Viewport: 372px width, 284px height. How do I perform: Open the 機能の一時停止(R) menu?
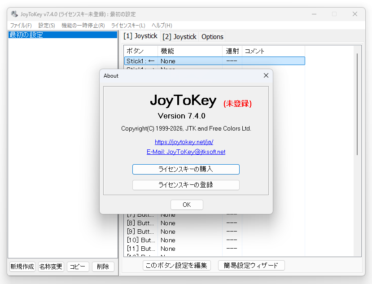(x=83, y=26)
